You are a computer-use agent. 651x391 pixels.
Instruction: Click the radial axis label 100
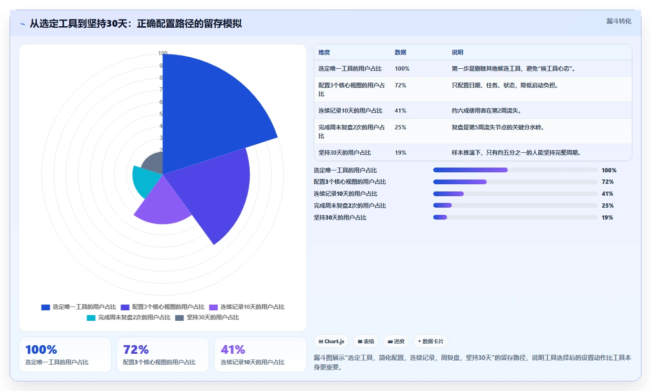click(x=163, y=53)
